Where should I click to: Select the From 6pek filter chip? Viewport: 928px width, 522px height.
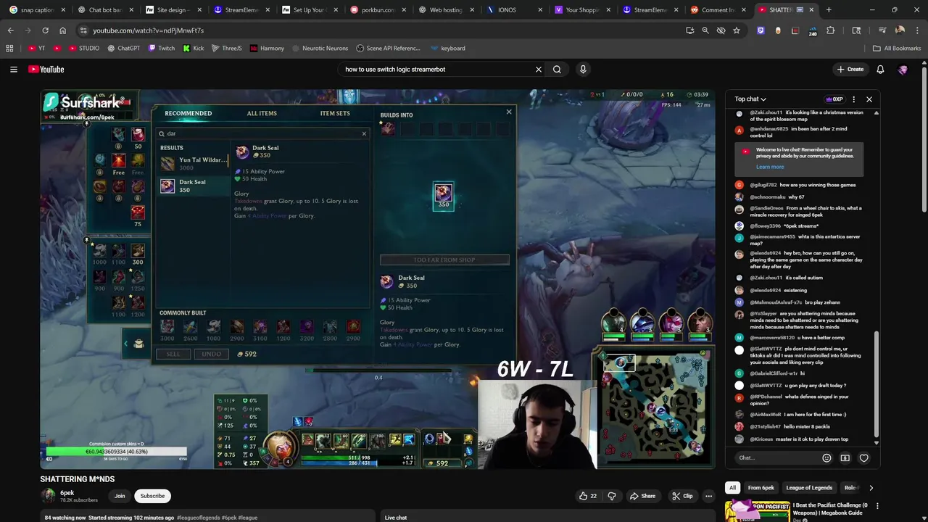tap(761, 488)
